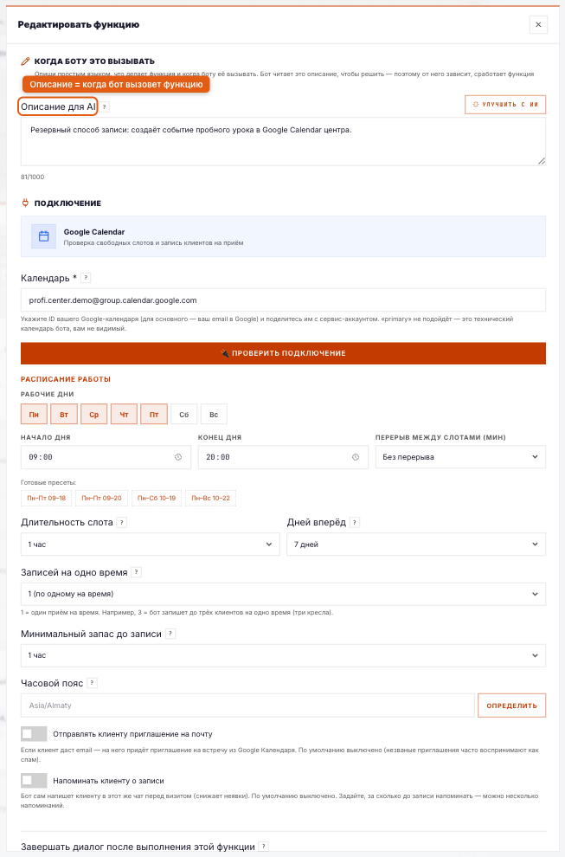Click the Конец дня time field
Image resolution: width=565 pixels, height=857 pixels.
pyautogui.click(x=283, y=457)
